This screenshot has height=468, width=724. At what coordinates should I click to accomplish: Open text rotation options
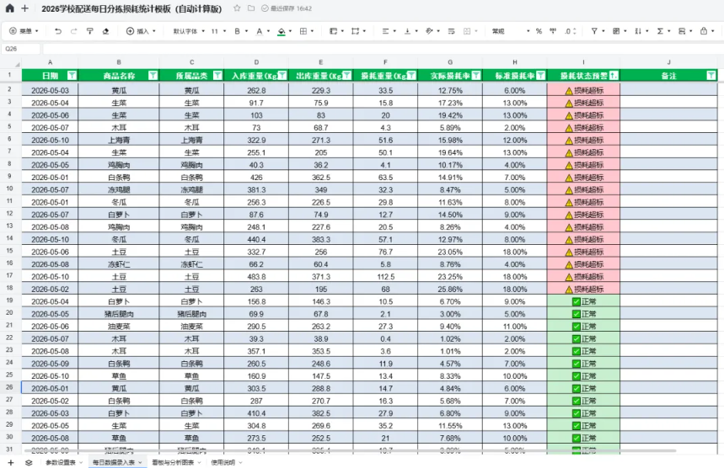429,31
